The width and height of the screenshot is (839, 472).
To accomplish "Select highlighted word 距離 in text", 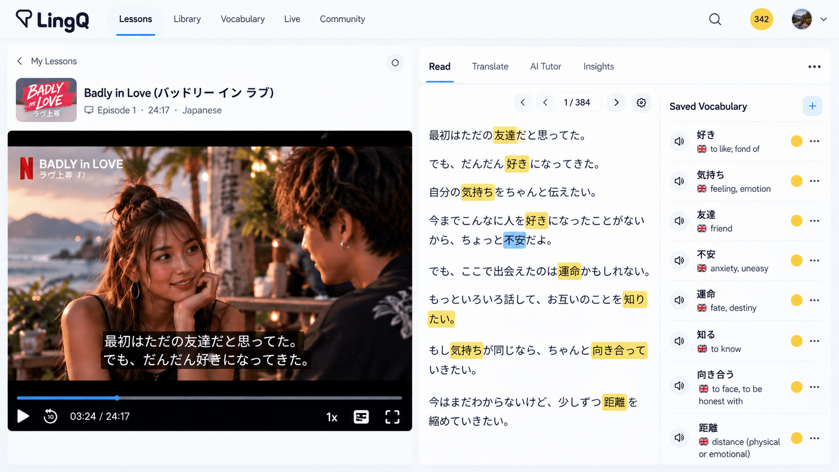I will coord(614,402).
